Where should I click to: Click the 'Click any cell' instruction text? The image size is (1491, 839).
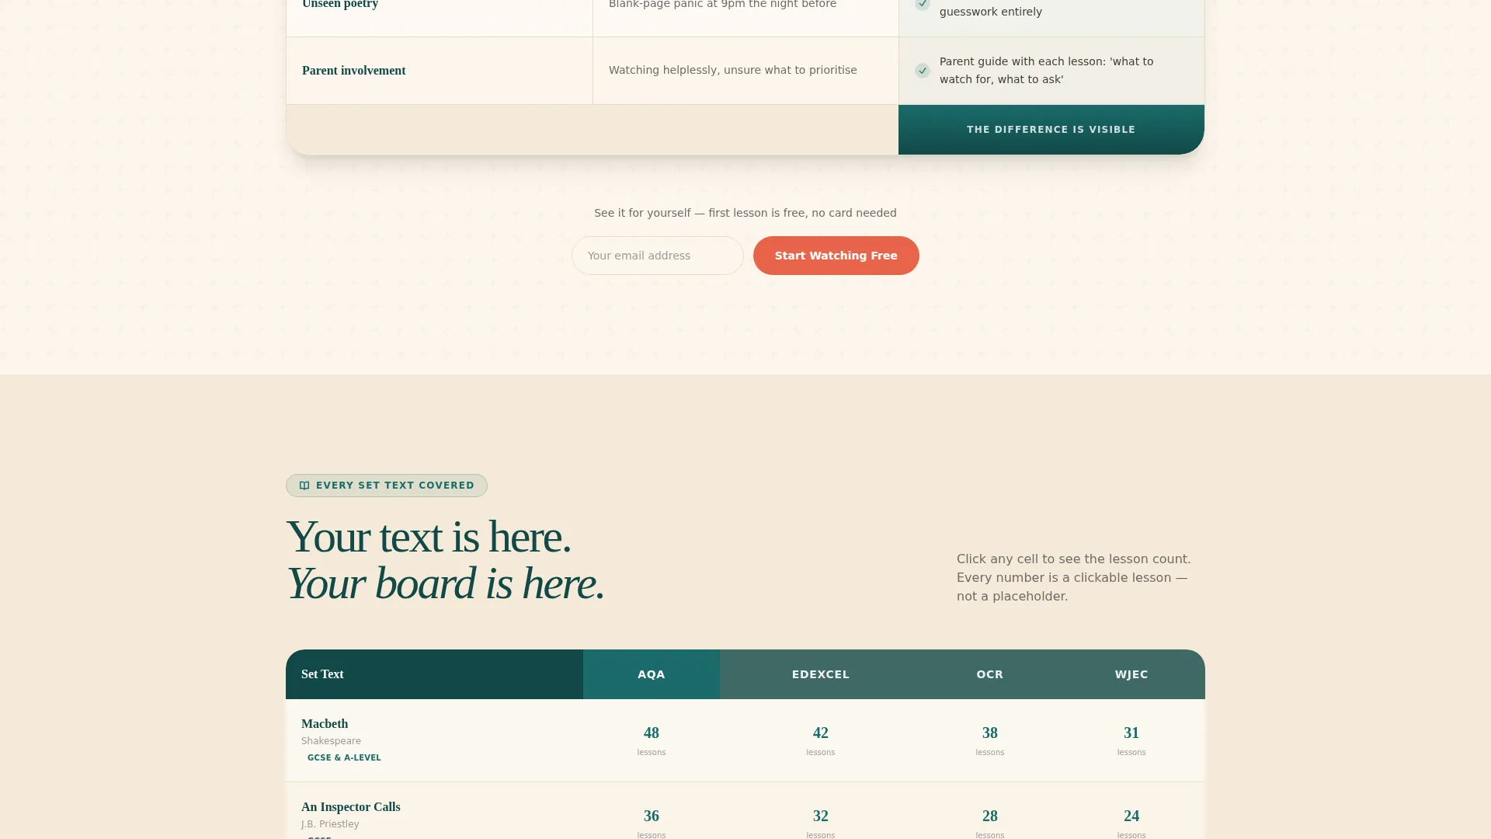click(x=1074, y=578)
